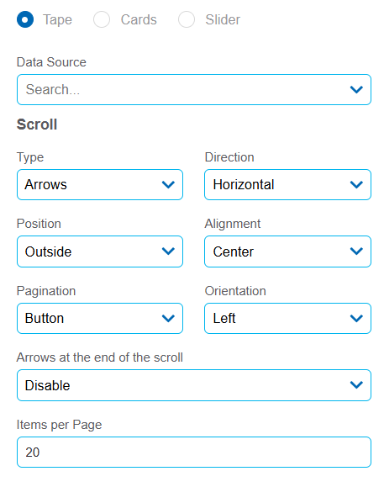Click the Orientation field label
The height and width of the screenshot is (487, 384).
pos(235,291)
